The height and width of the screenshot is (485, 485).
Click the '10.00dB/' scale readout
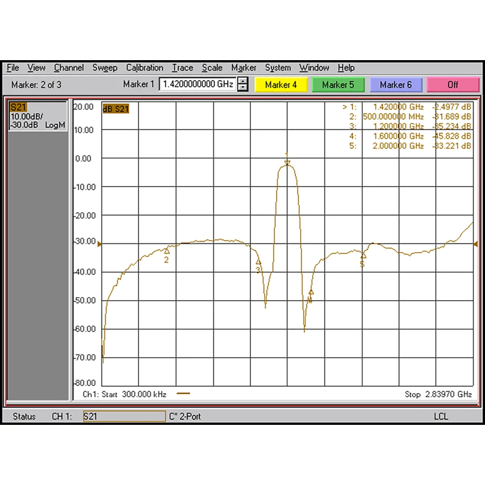tap(27, 116)
